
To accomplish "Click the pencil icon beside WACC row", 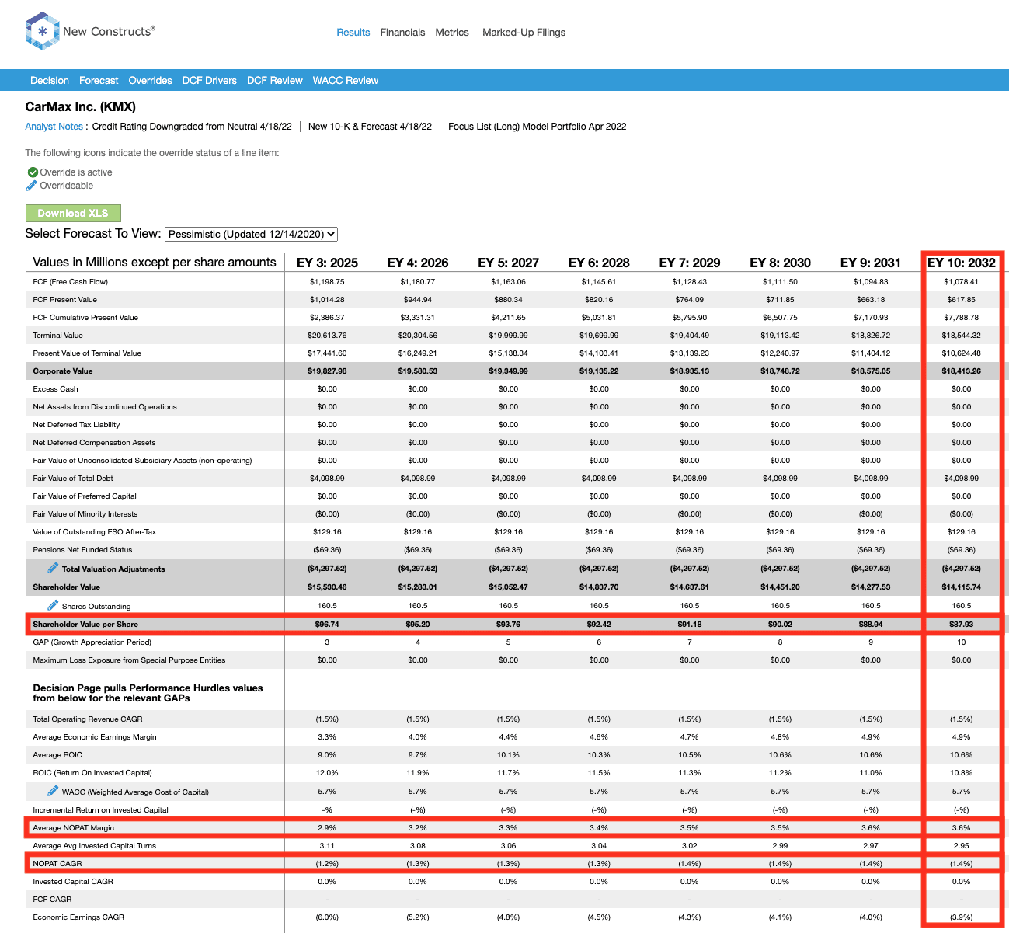I will [x=53, y=791].
